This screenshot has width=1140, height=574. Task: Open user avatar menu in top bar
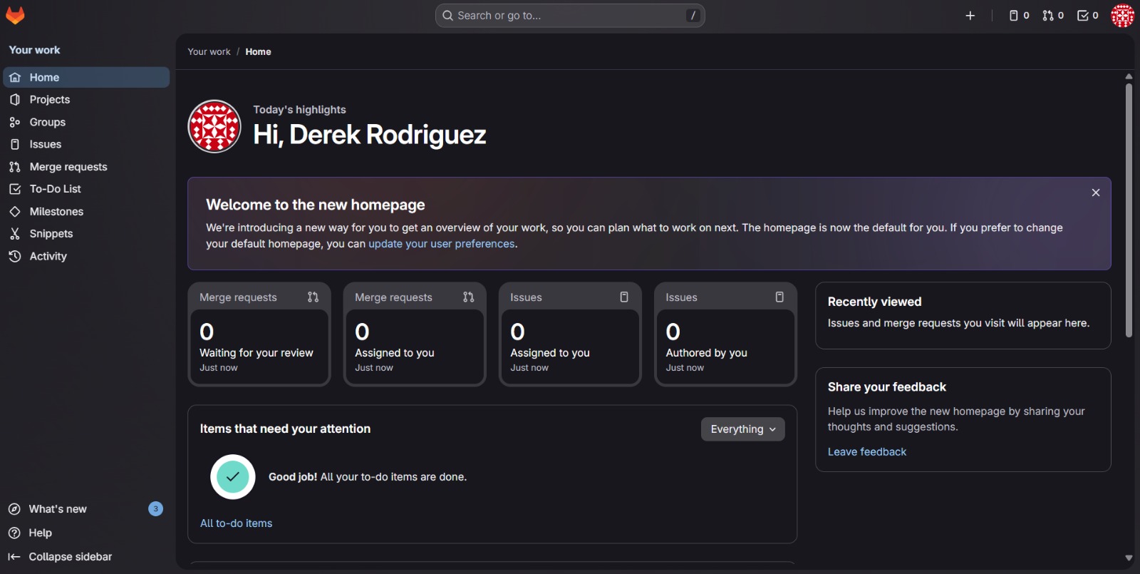(x=1122, y=16)
